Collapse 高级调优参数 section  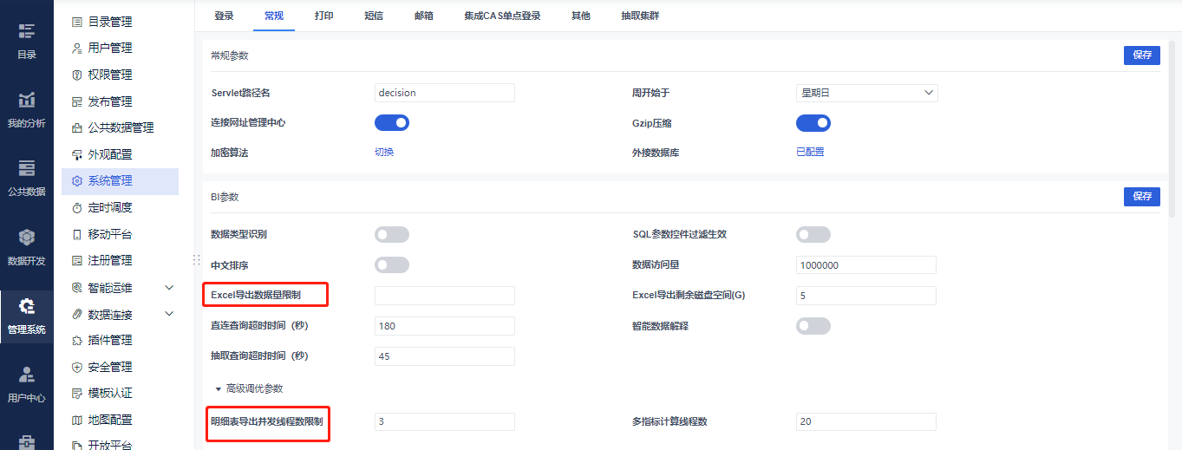coord(219,389)
